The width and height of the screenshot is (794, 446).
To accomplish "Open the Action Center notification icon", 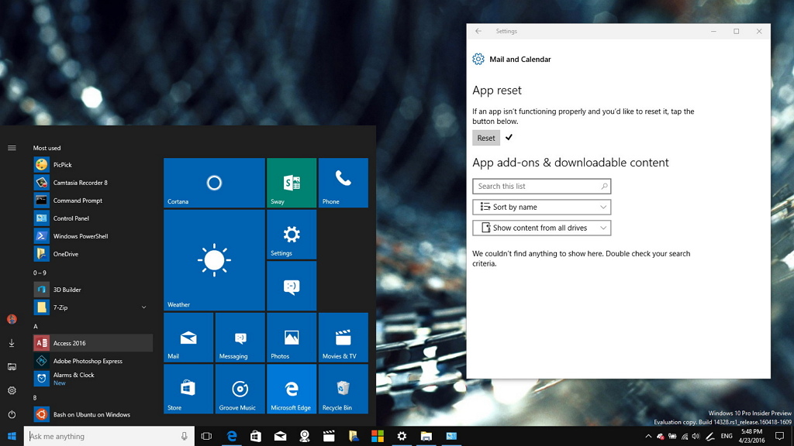I will point(779,436).
